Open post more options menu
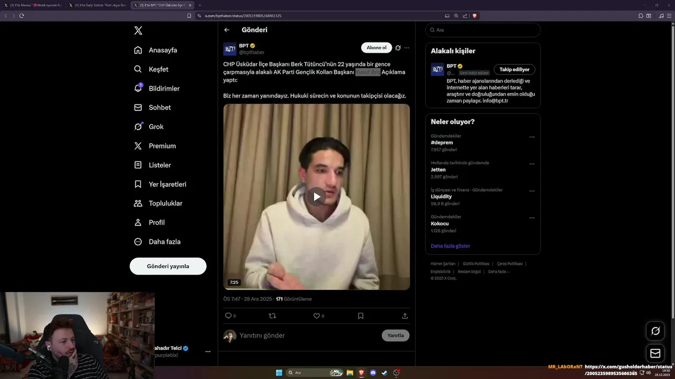The image size is (675, 379). click(407, 48)
